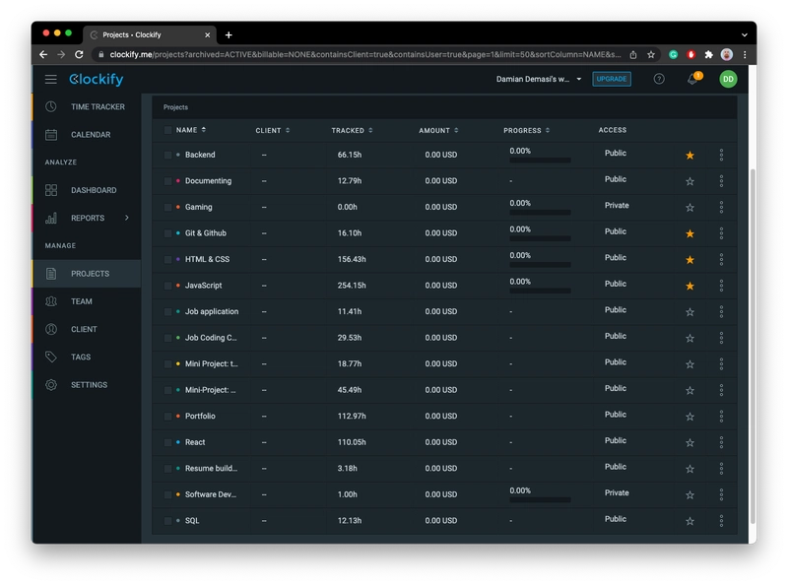The image size is (788, 585).
Task: Open the three-dot menu for SQL
Action: (x=721, y=521)
